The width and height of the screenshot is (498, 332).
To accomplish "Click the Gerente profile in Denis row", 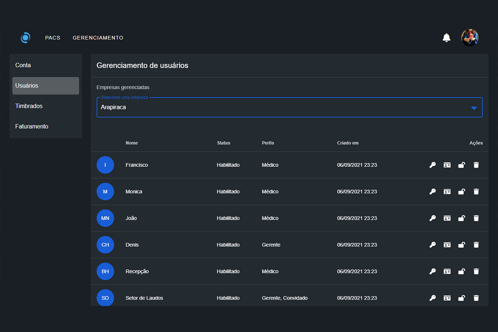I will pyautogui.click(x=271, y=245).
